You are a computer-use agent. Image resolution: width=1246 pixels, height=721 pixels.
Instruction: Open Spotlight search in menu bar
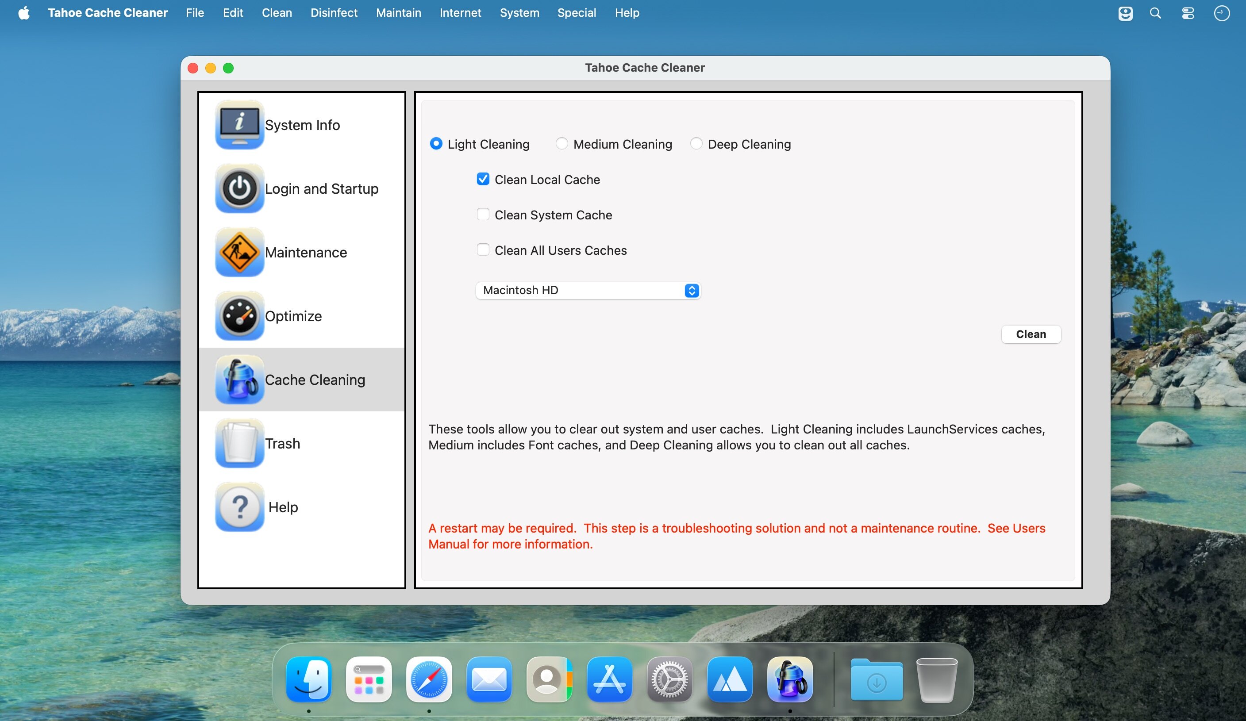(x=1156, y=13)
